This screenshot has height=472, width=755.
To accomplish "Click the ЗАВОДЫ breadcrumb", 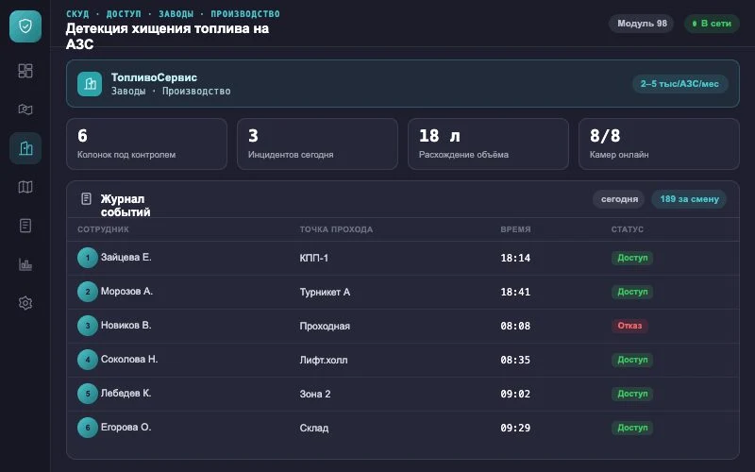I will (x=176, y=13).
